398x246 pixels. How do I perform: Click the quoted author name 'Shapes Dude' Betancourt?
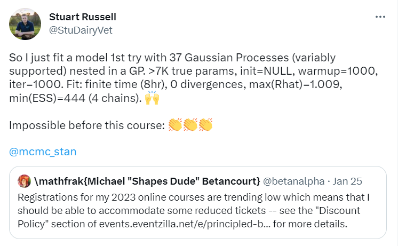point(147,181)
